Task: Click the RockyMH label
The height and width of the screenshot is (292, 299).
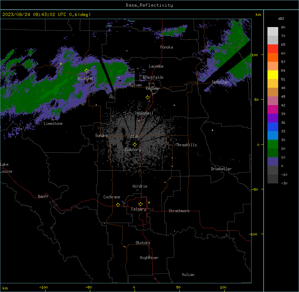Action: click(x=85, y=79)
